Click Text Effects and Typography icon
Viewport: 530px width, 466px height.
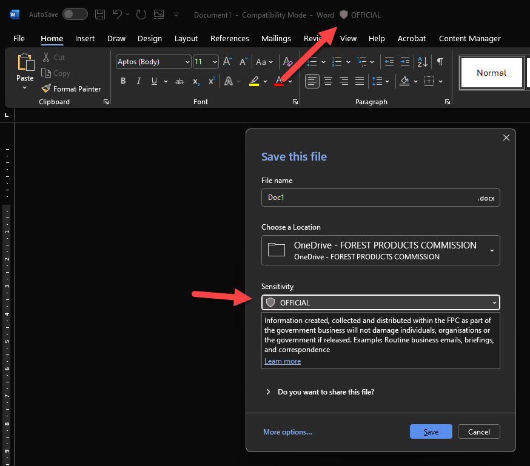(x=229, y=81)
